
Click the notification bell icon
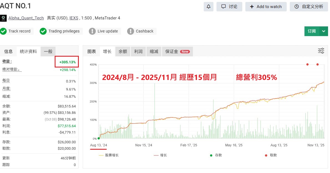208,6
